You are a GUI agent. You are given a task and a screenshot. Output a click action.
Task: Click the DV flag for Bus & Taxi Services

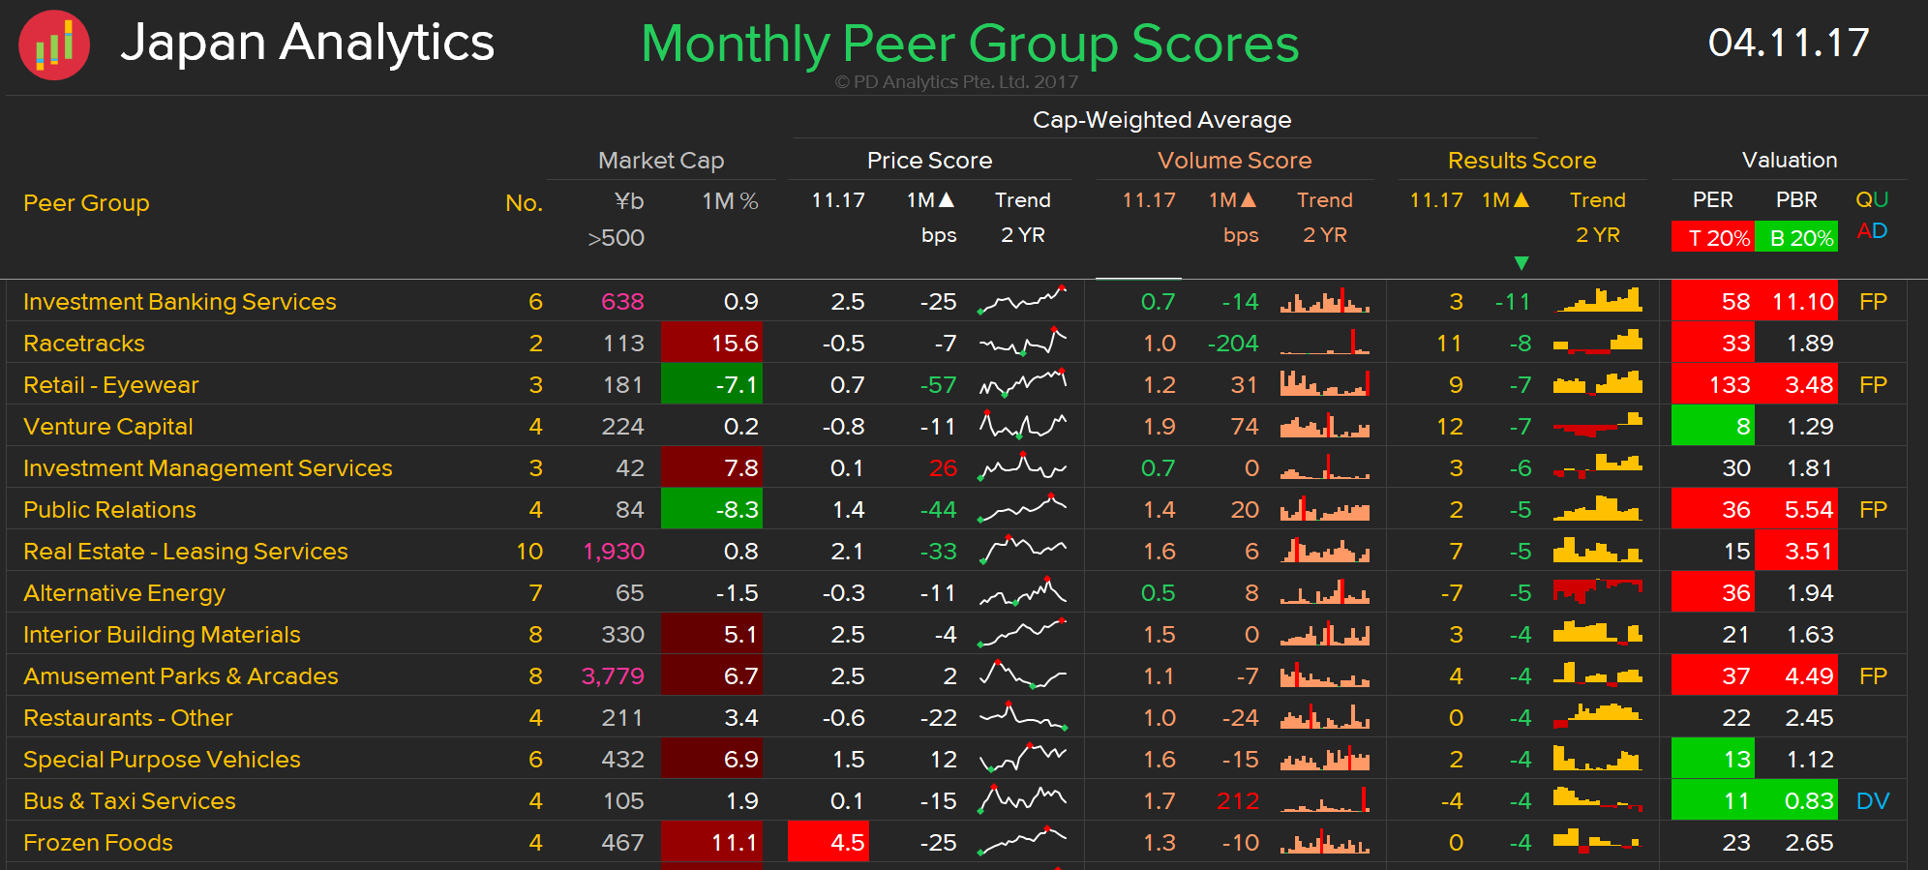tap(1873, 801)
